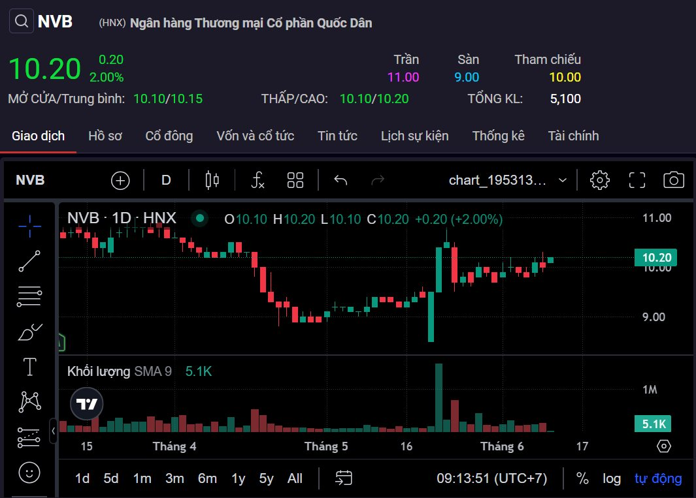696x498 pixels.
Task: Collapse the left drawing toolbar arrow
Action: [x=53, y=429]
